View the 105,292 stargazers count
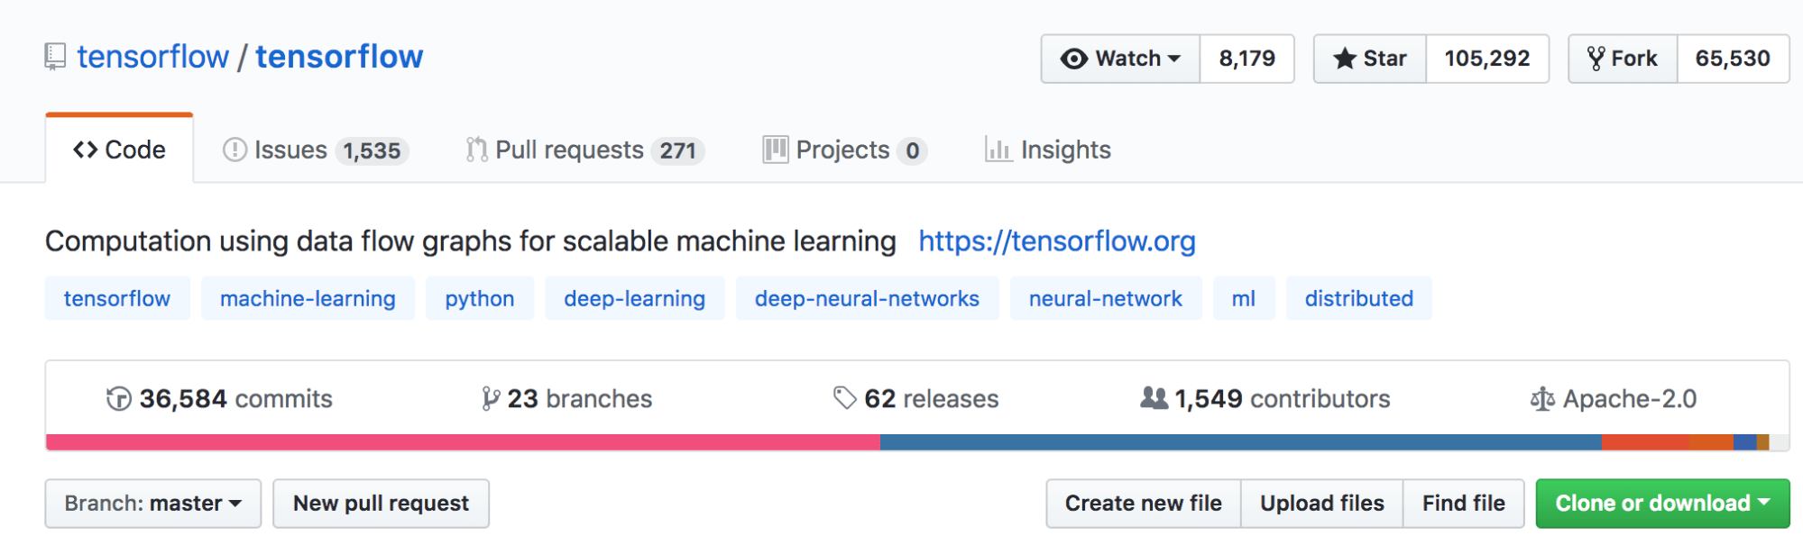 1487,59
